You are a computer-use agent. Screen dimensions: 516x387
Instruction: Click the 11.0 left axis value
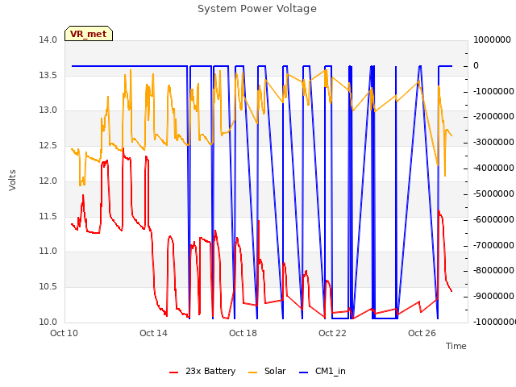tap(48, 252)
